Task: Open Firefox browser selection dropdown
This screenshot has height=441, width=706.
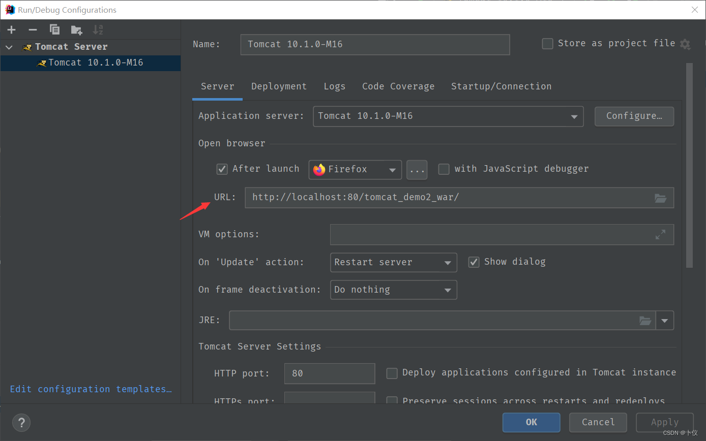Action: click(x=355, y=170)
